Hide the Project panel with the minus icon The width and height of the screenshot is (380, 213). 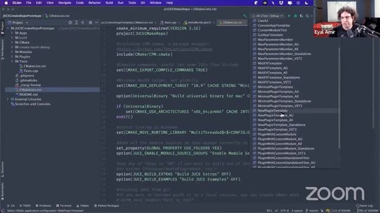pos(97,22)
